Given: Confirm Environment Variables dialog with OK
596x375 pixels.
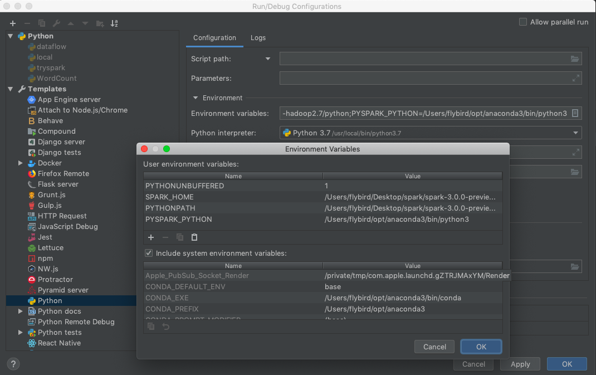Looking at the screenshot, I should point(481,347).
